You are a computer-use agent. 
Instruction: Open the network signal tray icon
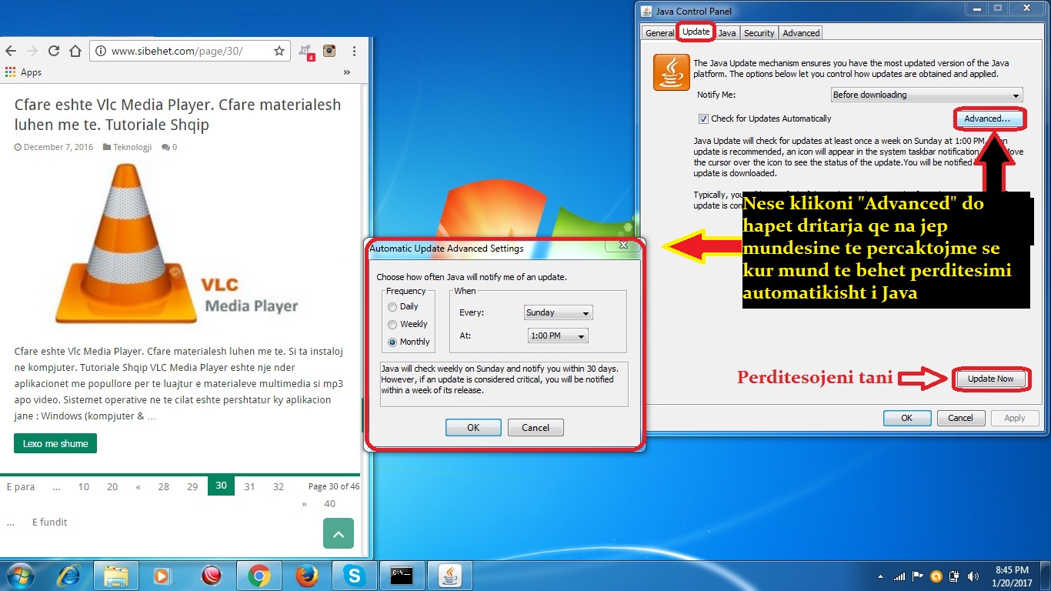[899, 576]
